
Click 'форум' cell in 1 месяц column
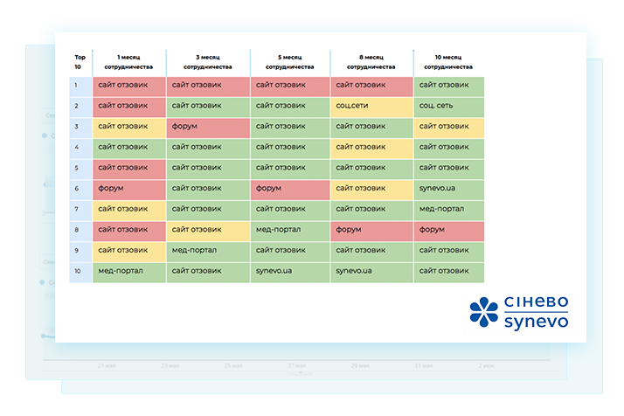[x=128, y=189]
